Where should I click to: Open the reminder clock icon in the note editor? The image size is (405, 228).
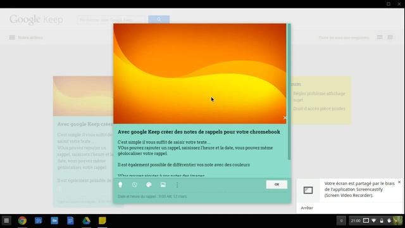tap(135, 184)
